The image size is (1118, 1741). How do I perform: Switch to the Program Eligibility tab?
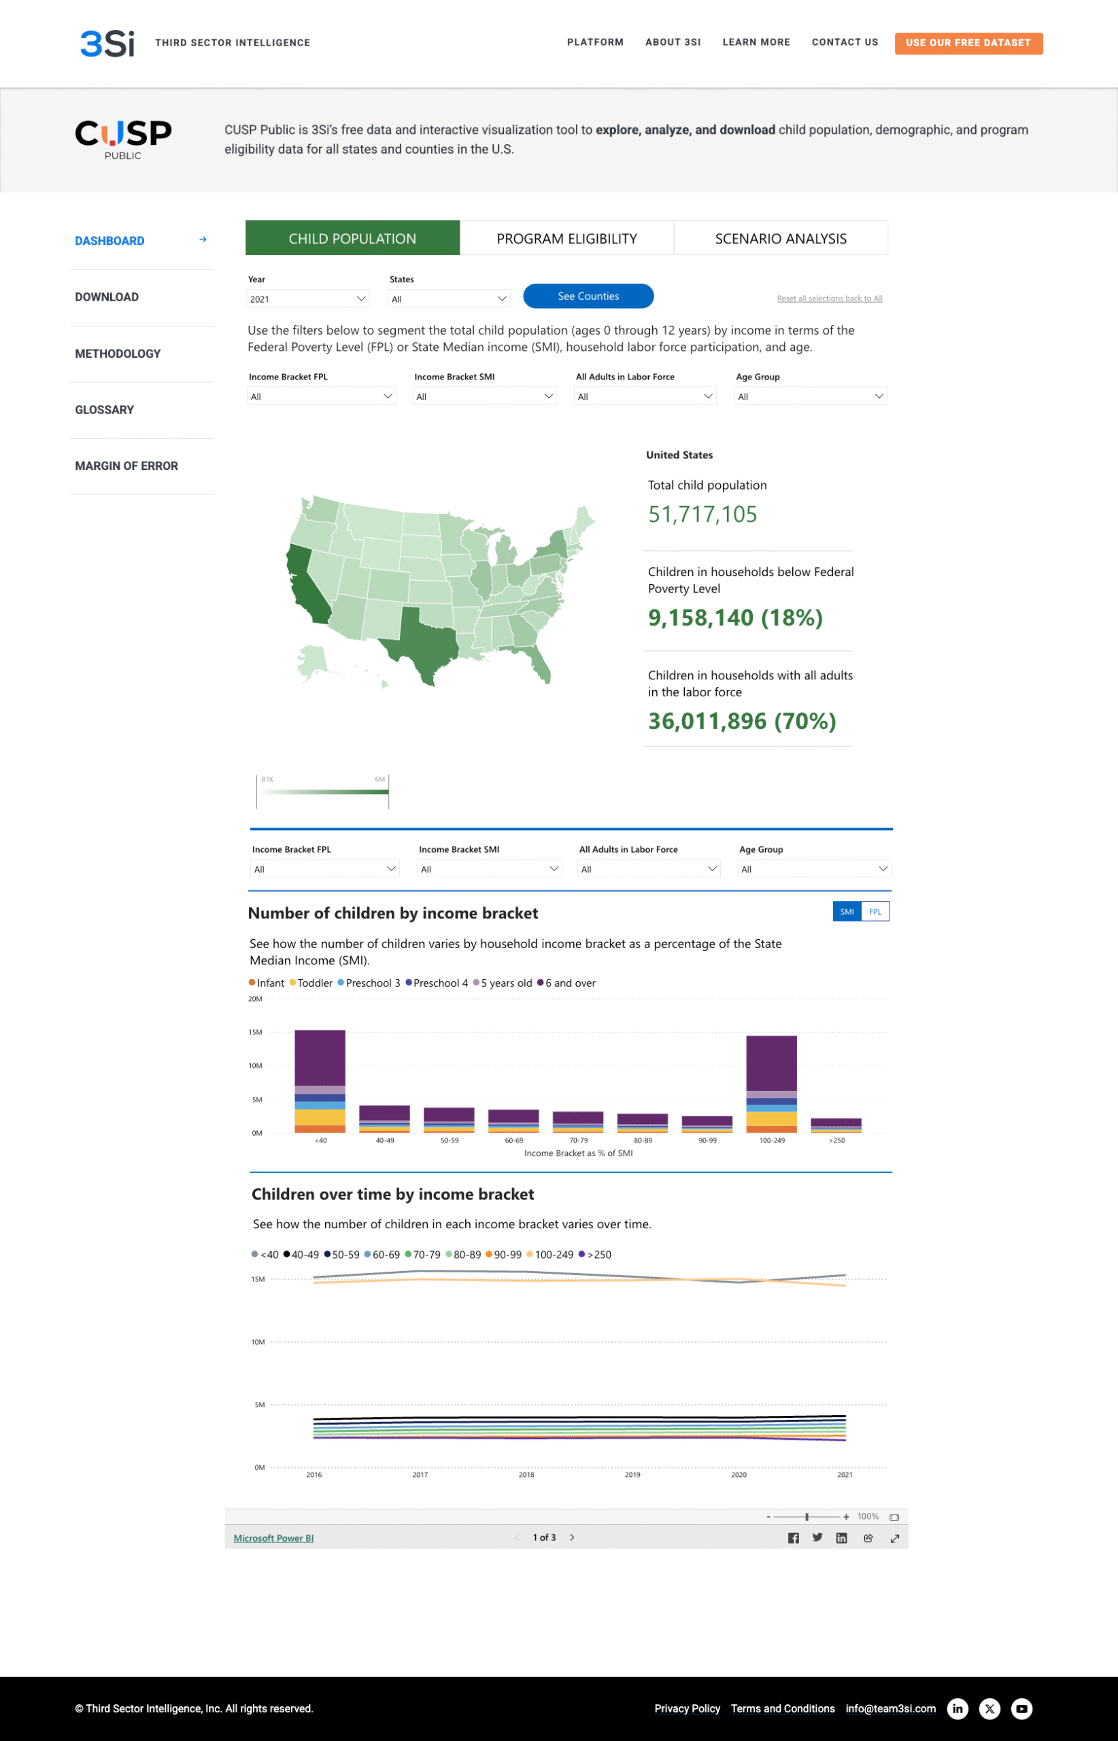click(x=566, y=238)
